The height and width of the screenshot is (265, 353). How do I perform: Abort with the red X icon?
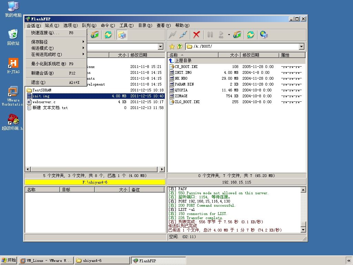(196, 35)
